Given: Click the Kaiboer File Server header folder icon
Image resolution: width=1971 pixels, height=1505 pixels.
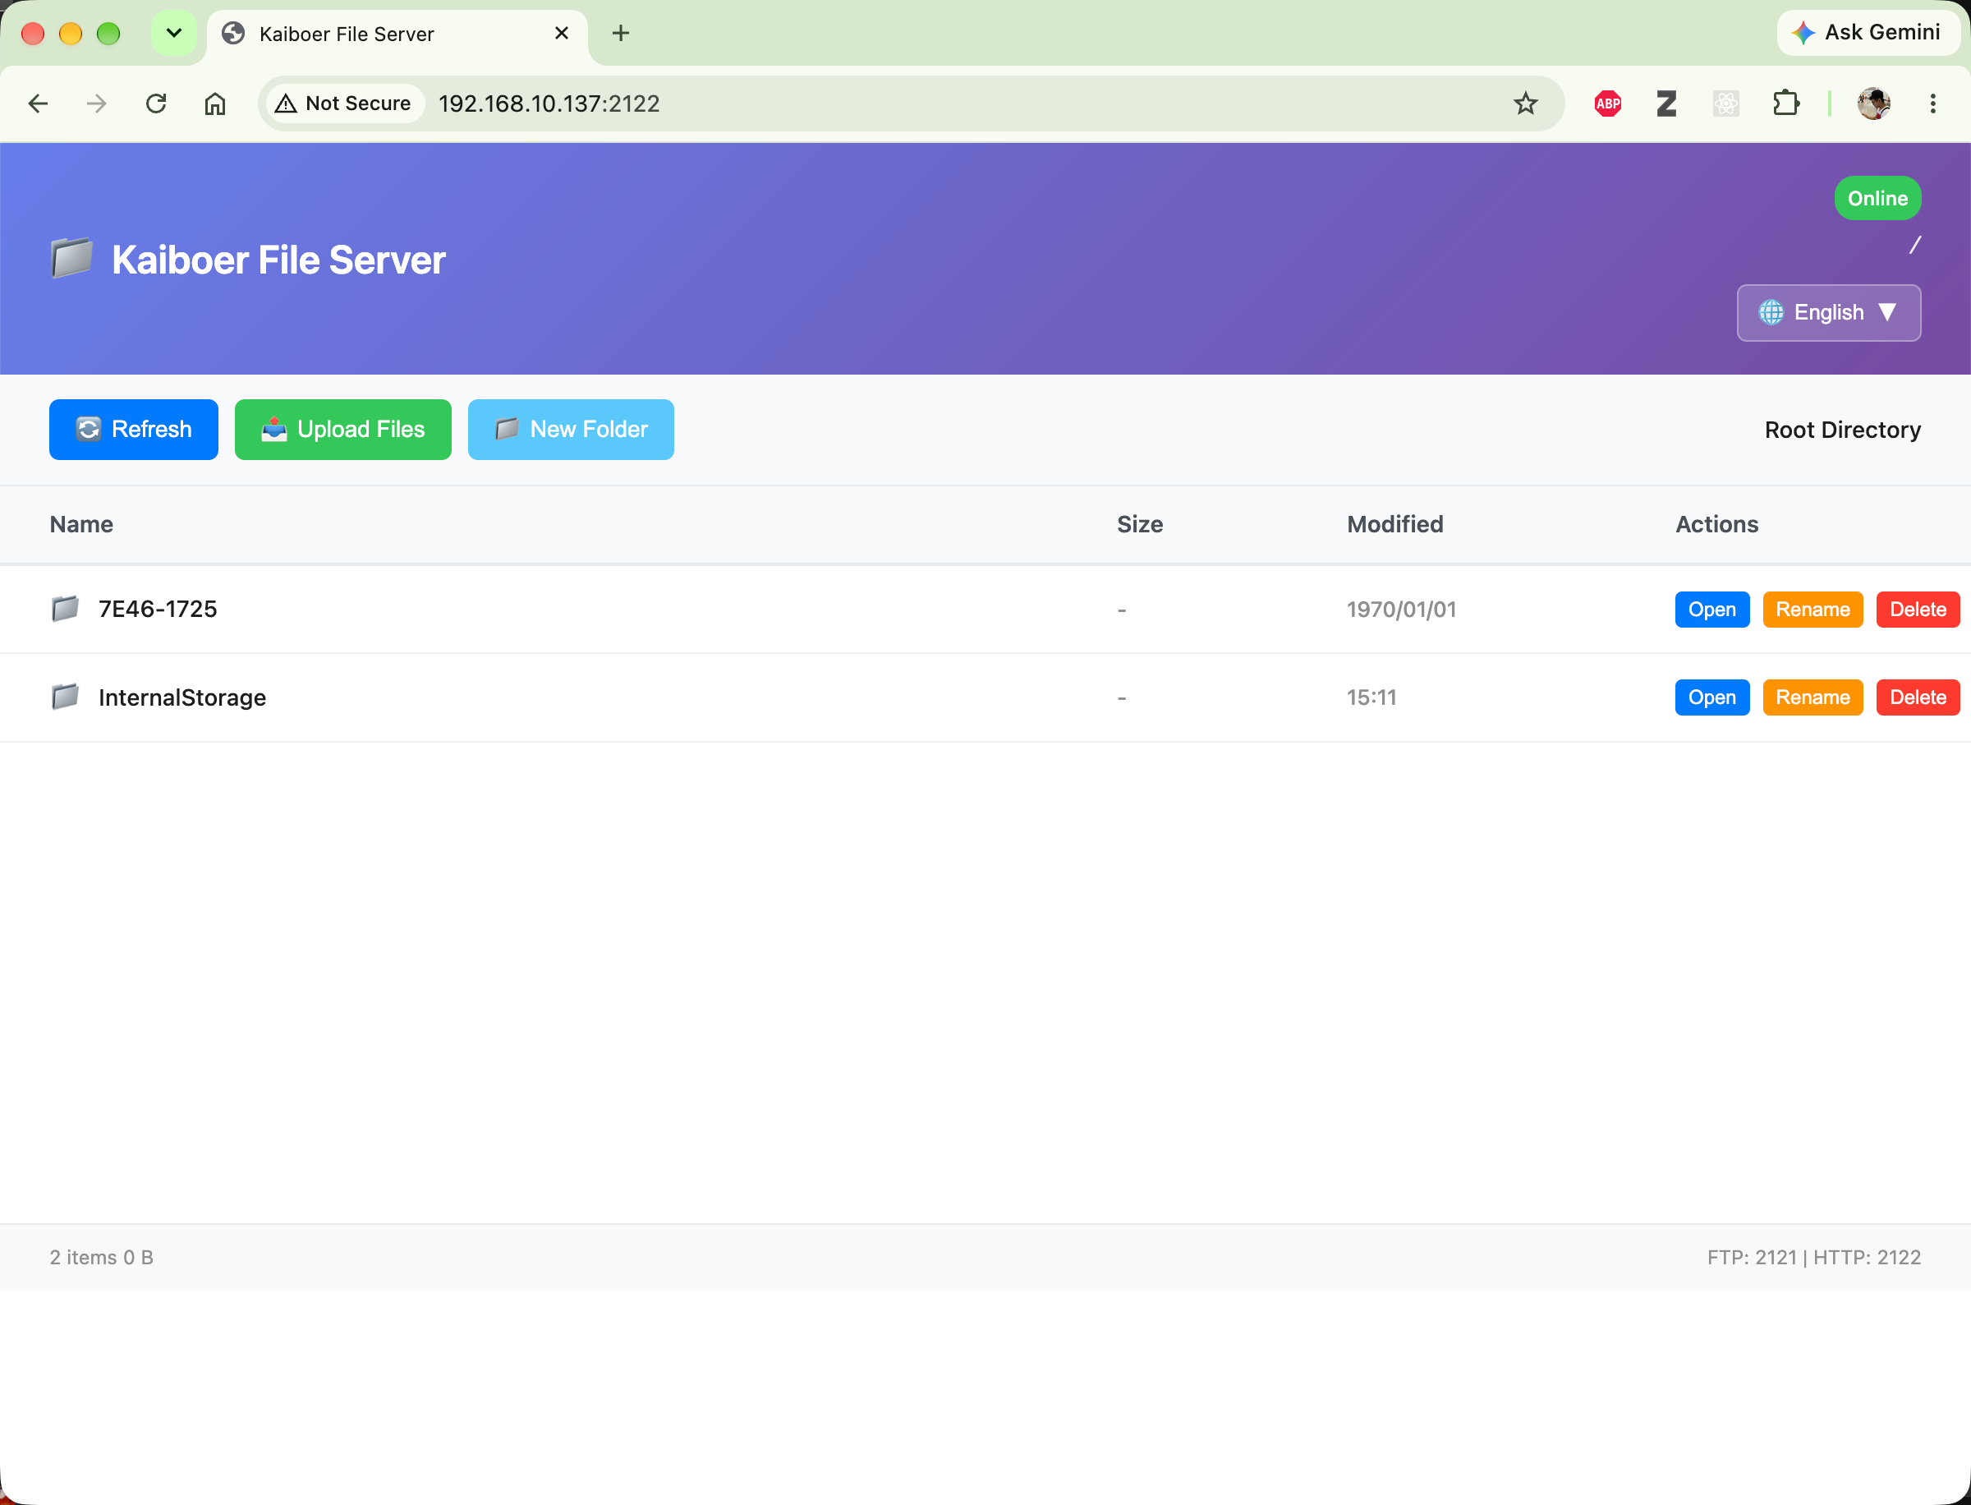Looking at the screenshot, I should (x=71, y=259).
